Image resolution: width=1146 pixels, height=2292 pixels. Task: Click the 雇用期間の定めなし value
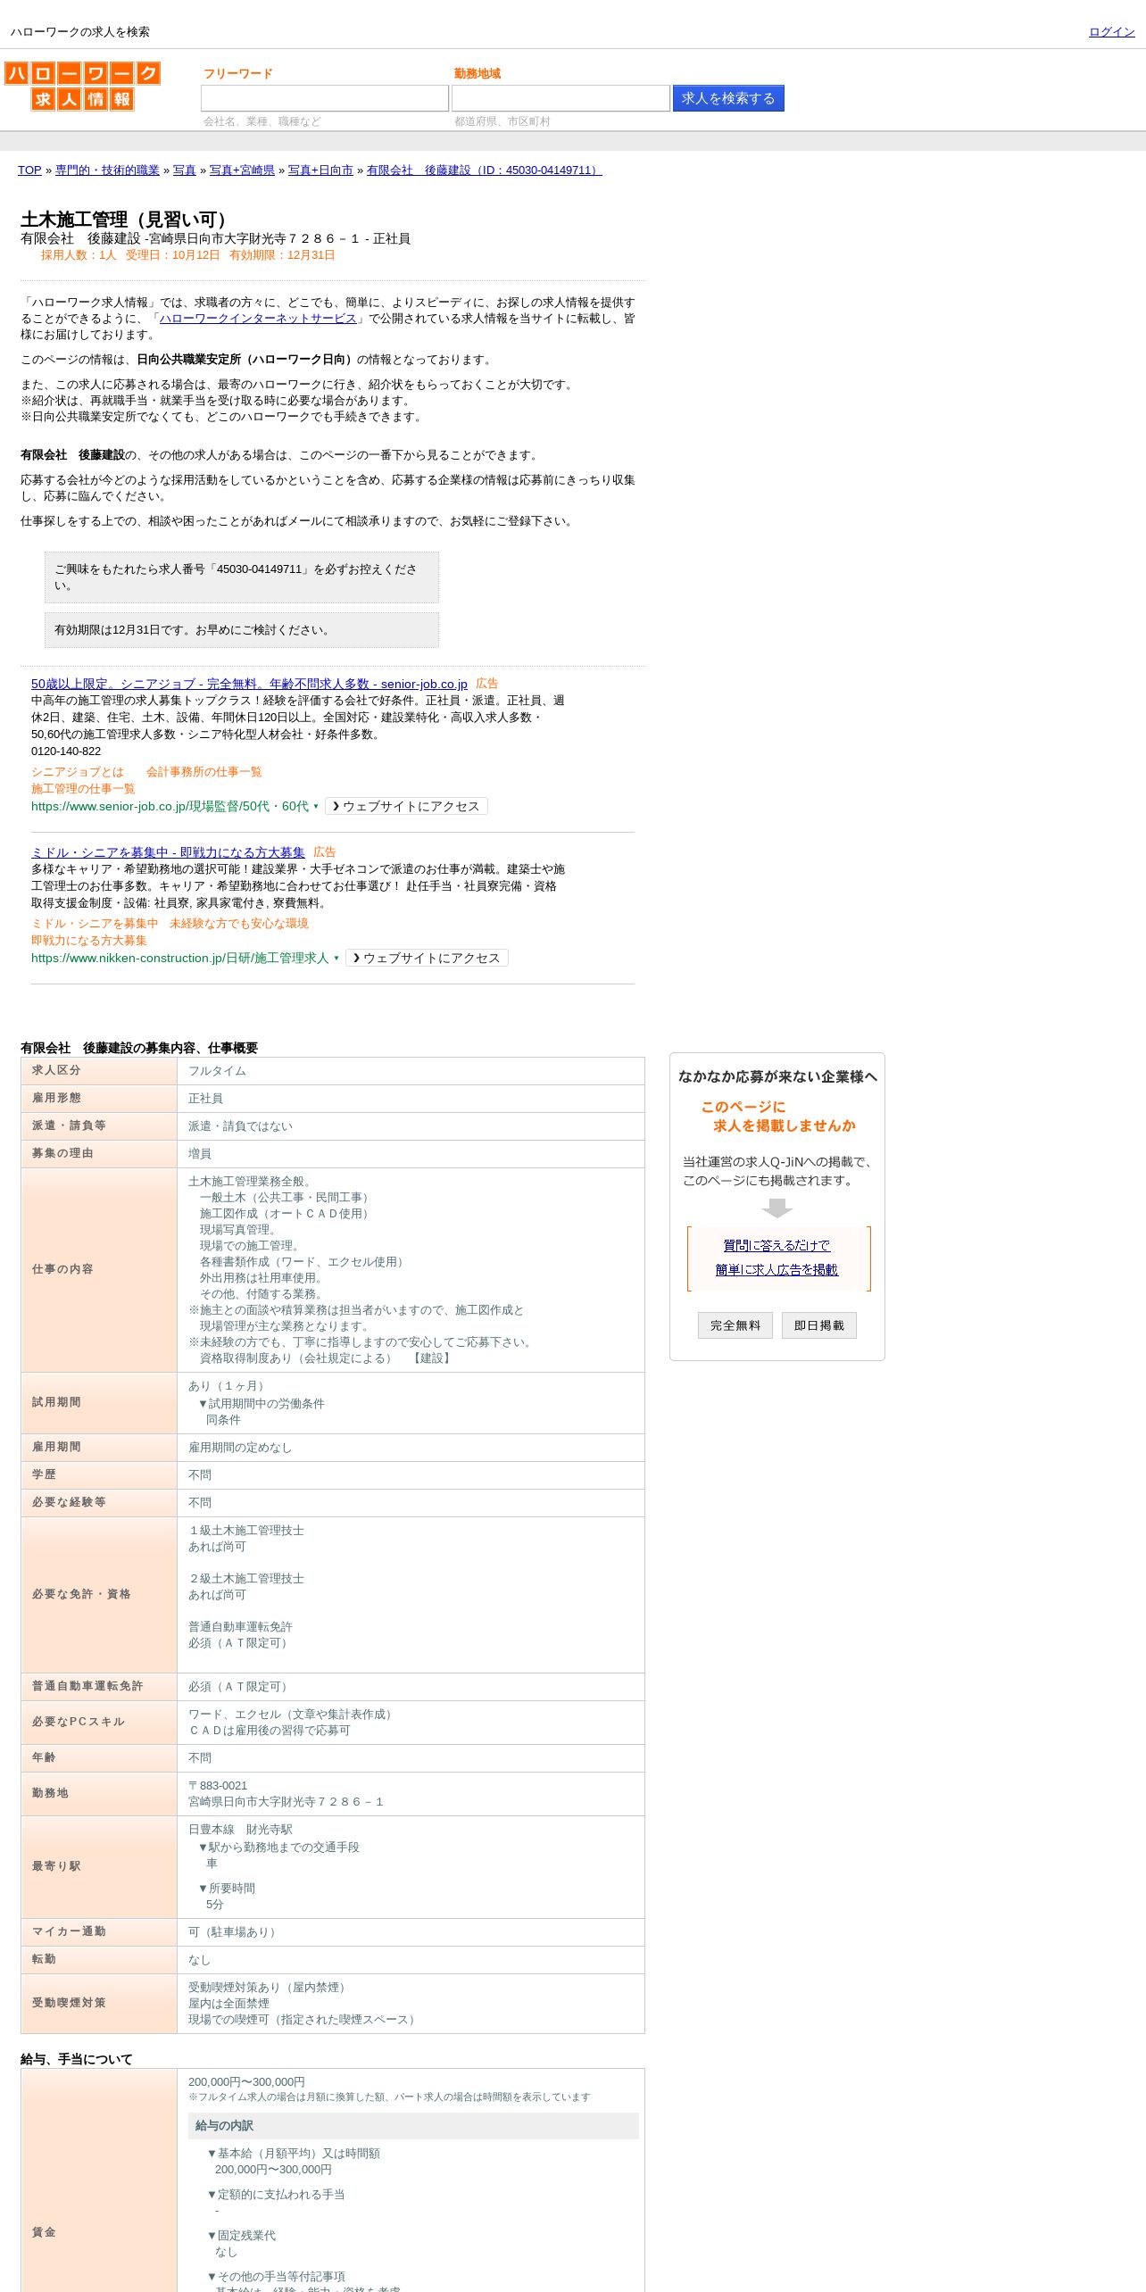tap(240, 1448)
